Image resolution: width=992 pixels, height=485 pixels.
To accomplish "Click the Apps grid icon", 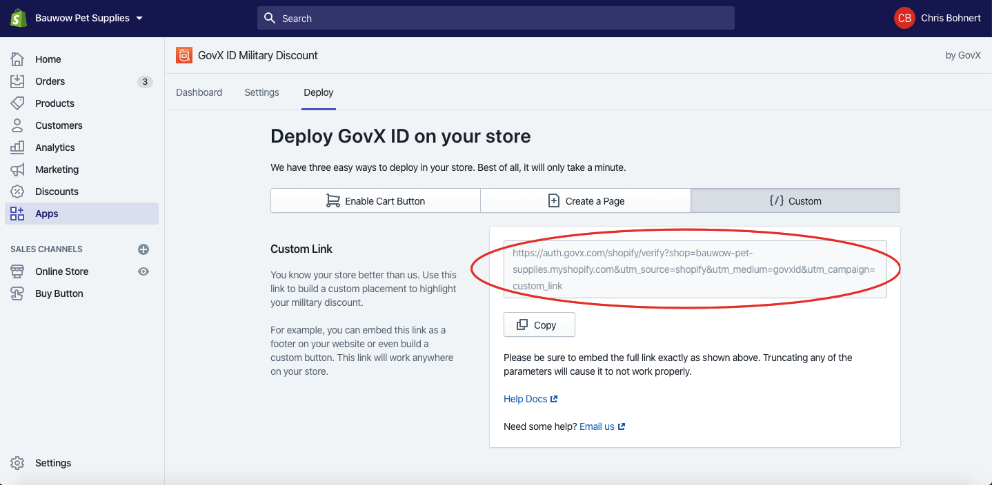I will [x=17, y=214].
